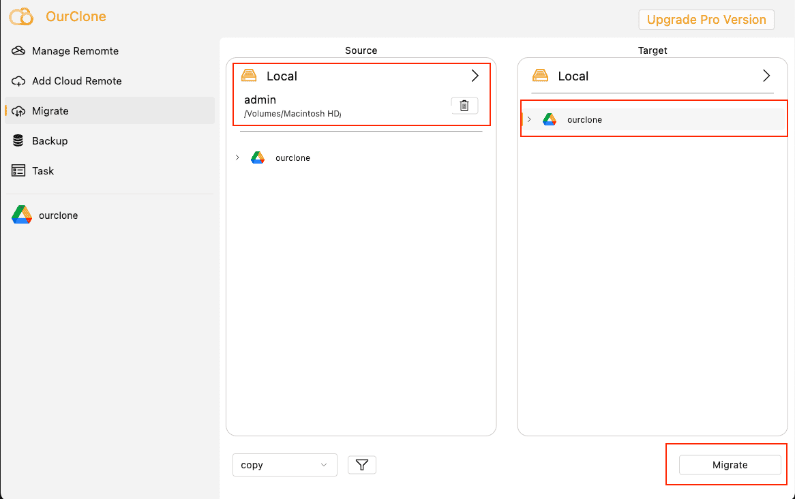The image size is (795, 499).
Task: Click the trash icon next to admin
Action: (464, 106)
